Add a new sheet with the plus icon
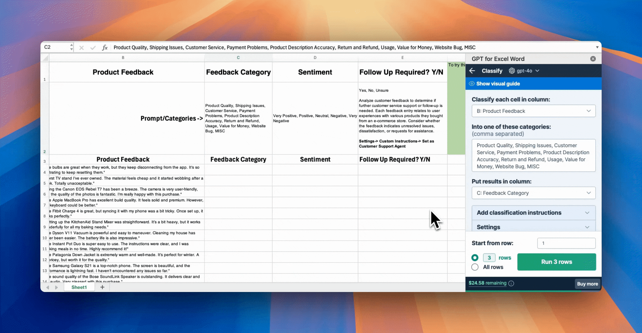The image size is (642, 333). tap(102, 287)
